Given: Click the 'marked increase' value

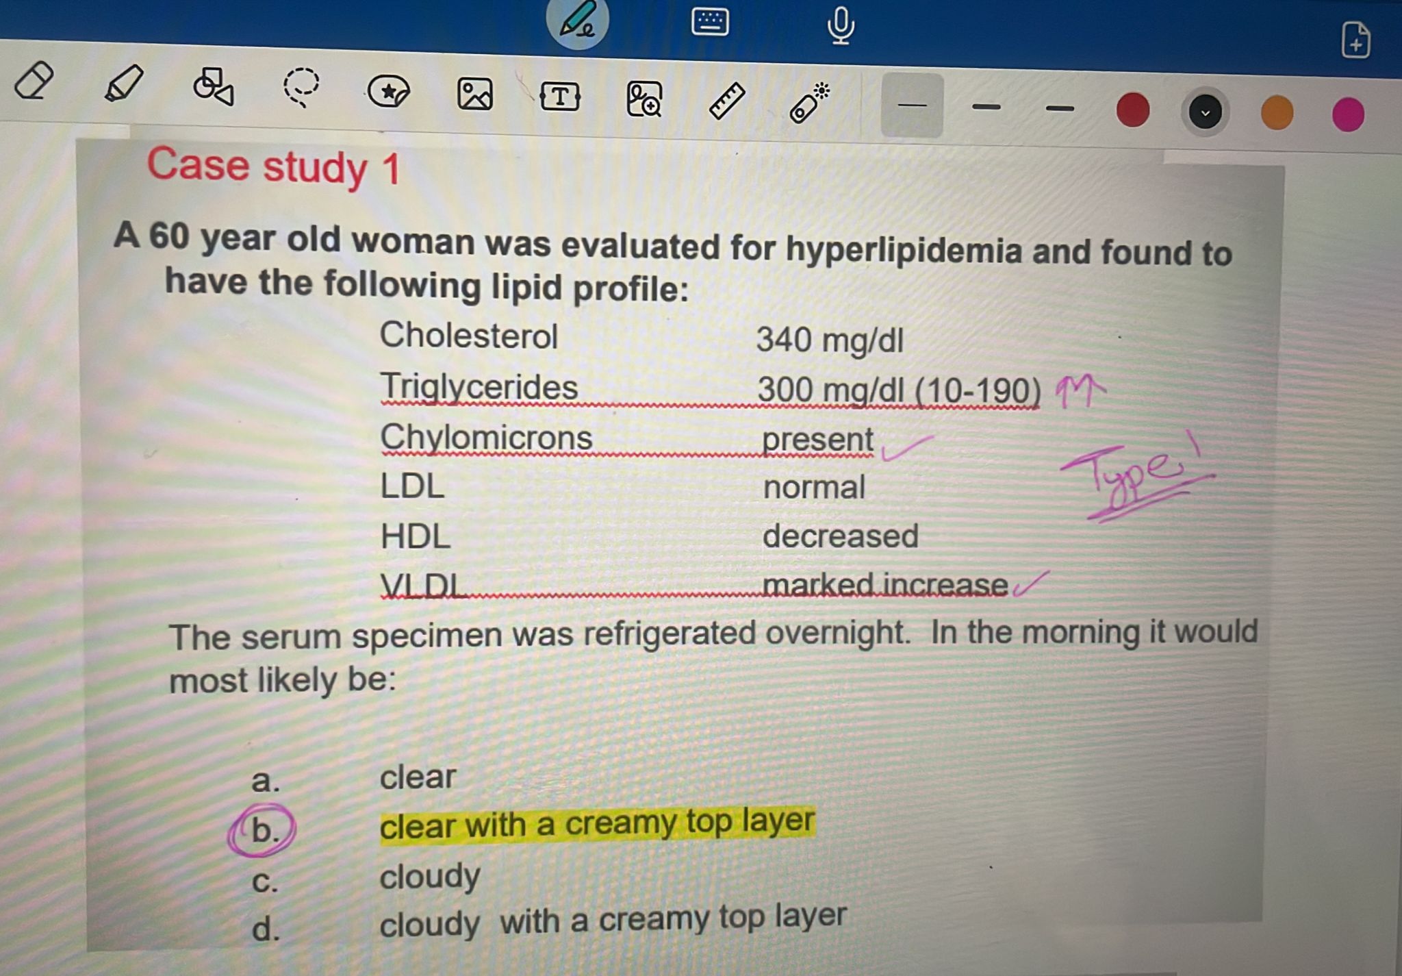Looking at the screenshot, I should click(884, 585).
